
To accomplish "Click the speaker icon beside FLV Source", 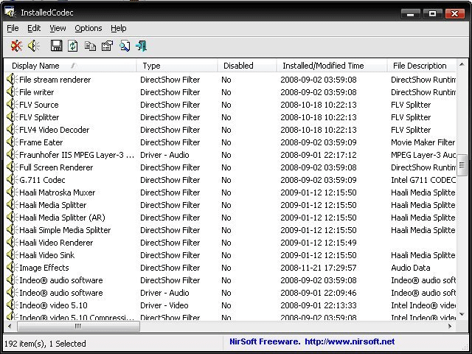I will (12, 105).
